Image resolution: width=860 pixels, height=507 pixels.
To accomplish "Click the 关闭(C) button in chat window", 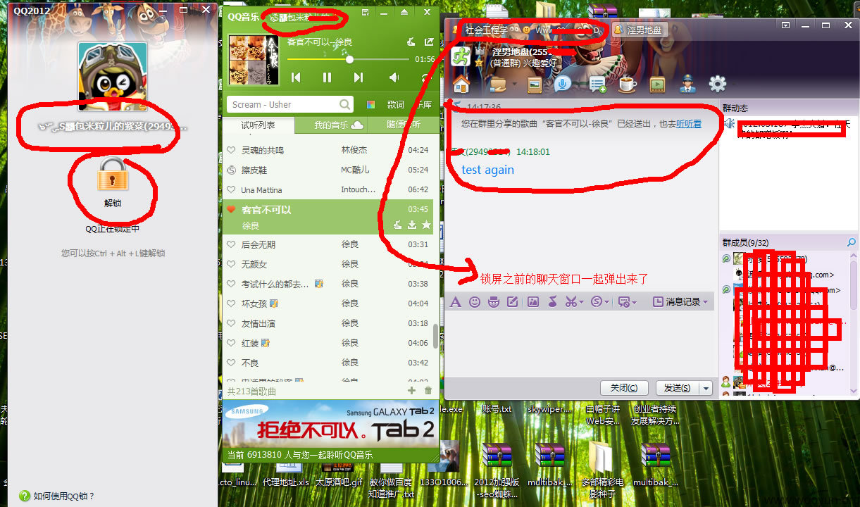I will click(x=624, y=388).
